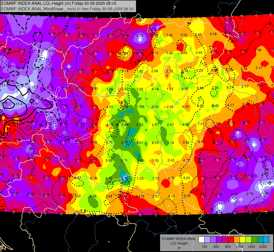This screenshot has height=252, width=274.
Task: Click the teal legend swatch
Action: (260, 240)
